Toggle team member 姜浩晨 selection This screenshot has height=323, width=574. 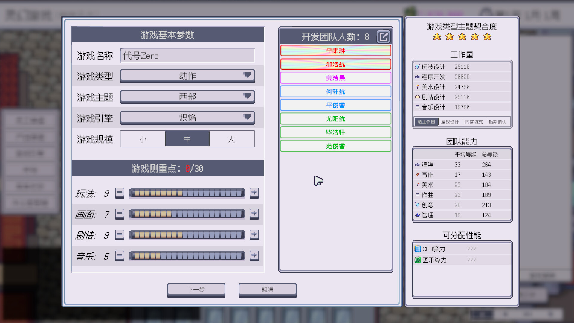tap(335, 78)
